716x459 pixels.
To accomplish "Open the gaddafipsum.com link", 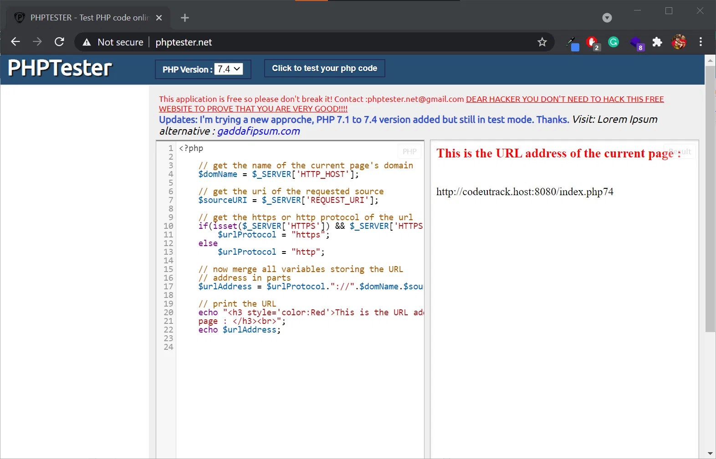I will tap(258, 131).
